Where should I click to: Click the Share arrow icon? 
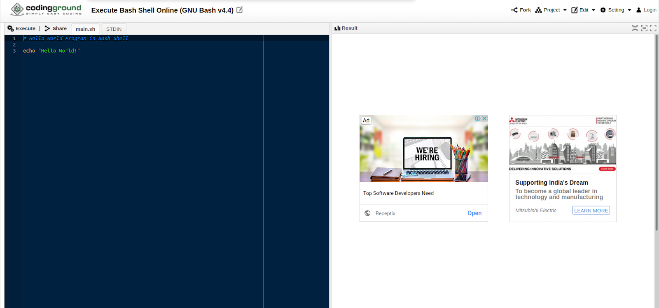tap(47, 28)
